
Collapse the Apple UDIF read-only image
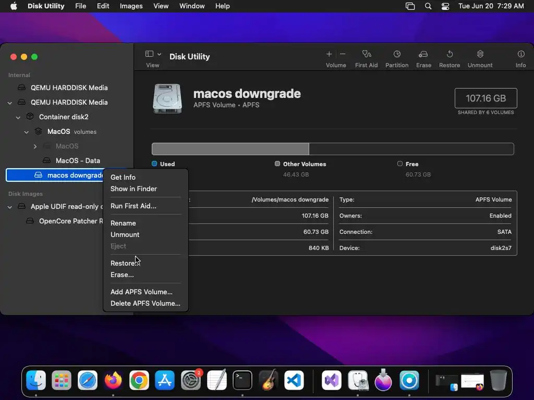[x=10, y=207]
